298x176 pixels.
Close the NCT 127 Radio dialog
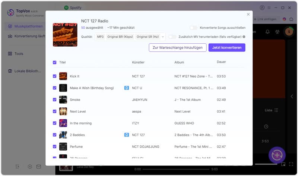(248, 15)
